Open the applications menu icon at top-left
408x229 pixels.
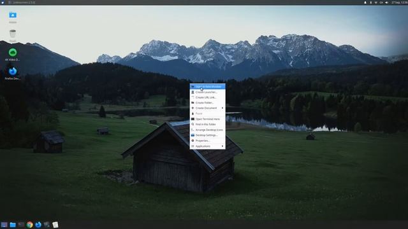click(x=3, y=3)
